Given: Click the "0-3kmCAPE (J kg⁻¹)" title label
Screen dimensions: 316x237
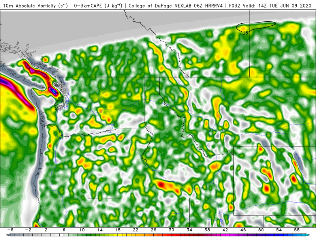Looking at the screenshot, I should point(98,6).
